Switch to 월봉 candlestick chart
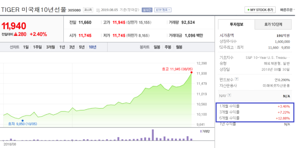The width and height of the screenshot is (296, 148). pos(179,47)
